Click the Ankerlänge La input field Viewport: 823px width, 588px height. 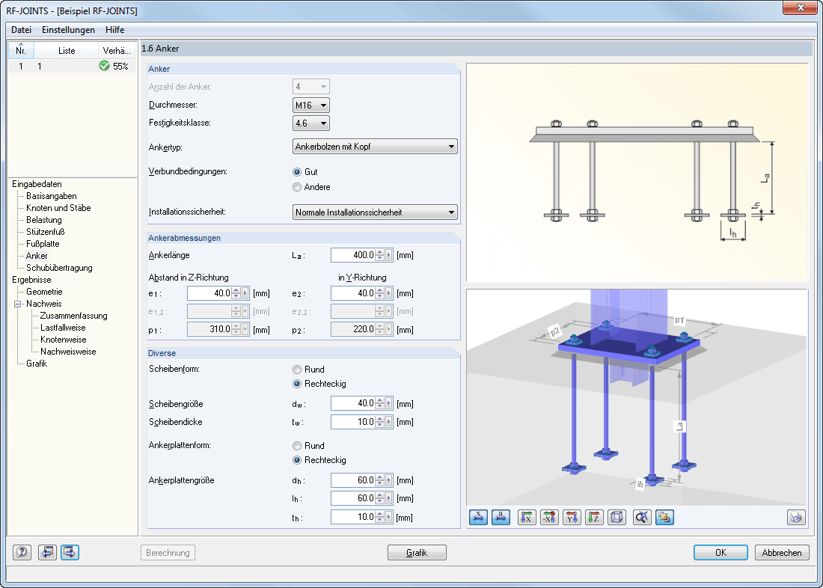[x=353, y=255]
